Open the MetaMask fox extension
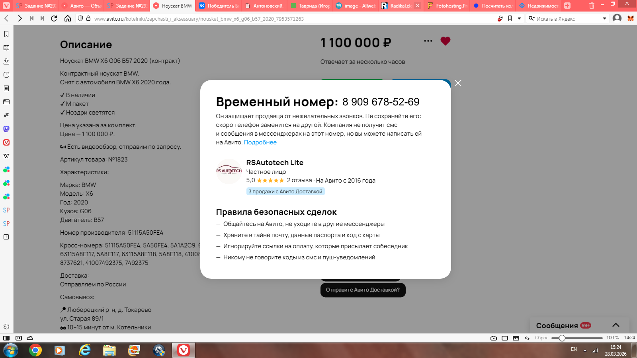Viewport: 637px width, 358px height. [631, 18]
